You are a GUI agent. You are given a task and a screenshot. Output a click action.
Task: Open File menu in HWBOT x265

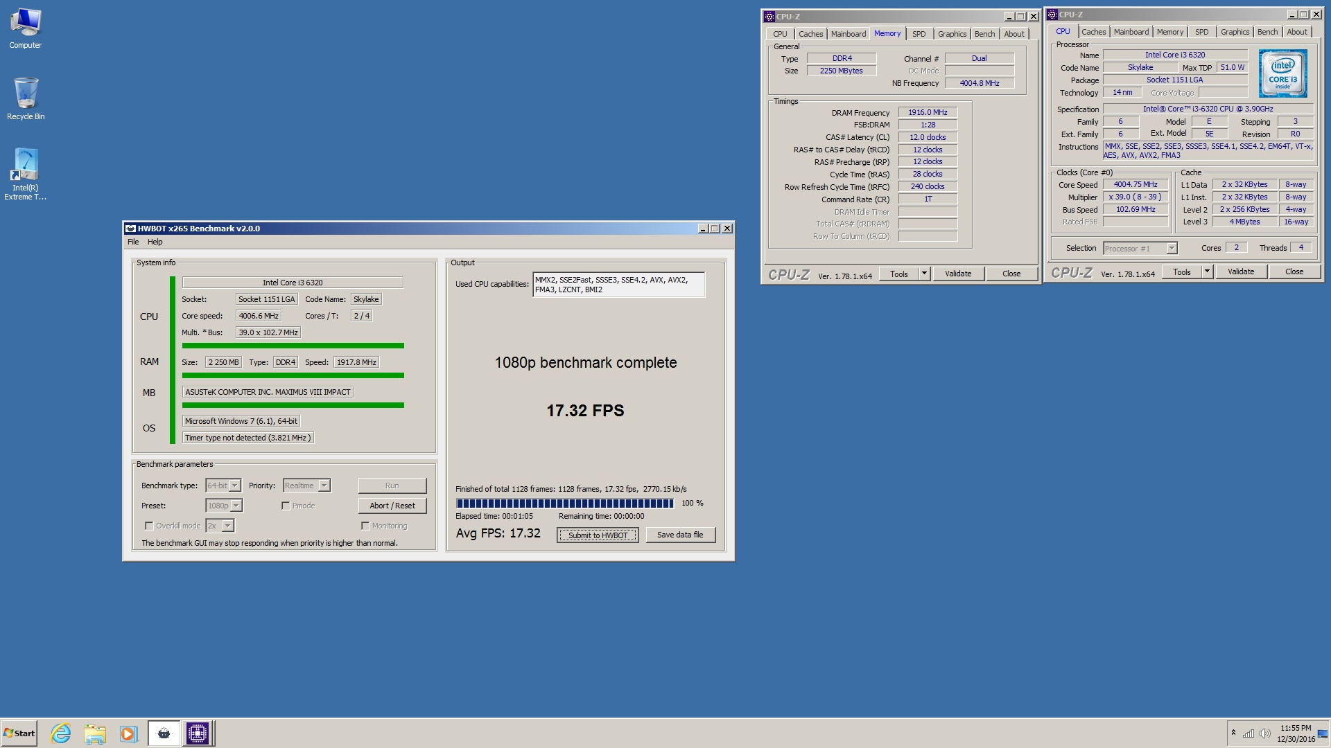(x=133, y=242)
